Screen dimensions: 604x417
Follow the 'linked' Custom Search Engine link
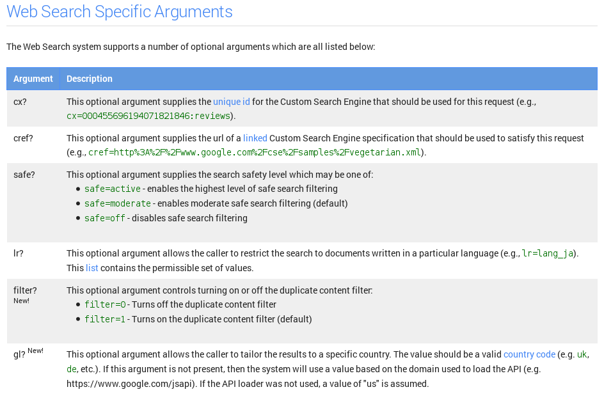pos(255,138)
